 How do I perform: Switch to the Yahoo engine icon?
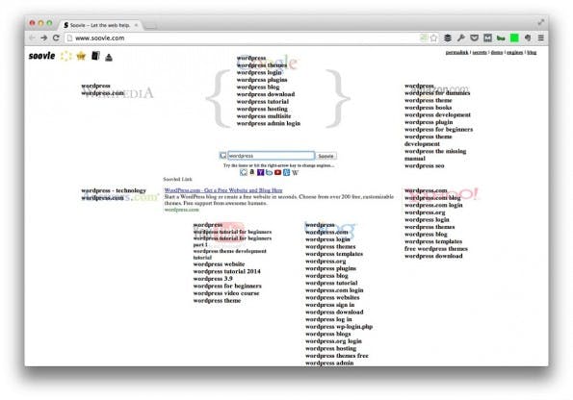coord(260,172)
